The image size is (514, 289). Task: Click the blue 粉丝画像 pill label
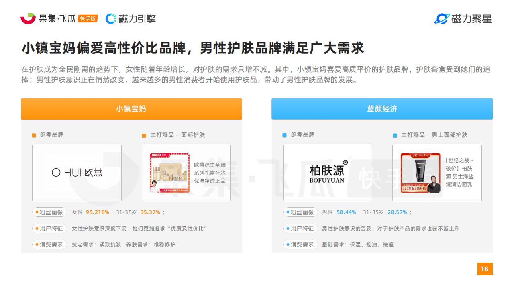tap(300, 212)
